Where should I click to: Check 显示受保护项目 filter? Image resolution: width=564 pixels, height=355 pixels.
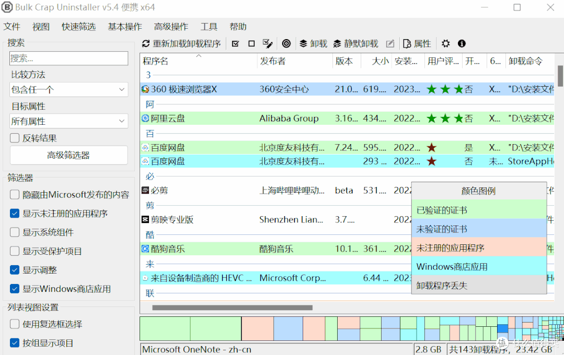coord(15,251)
